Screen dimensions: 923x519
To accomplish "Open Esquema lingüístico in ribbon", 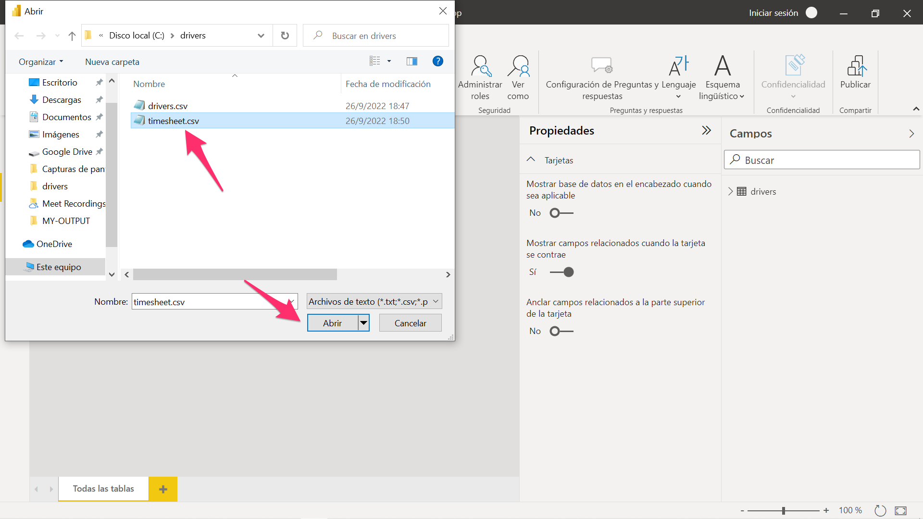I will pos(723,77).
